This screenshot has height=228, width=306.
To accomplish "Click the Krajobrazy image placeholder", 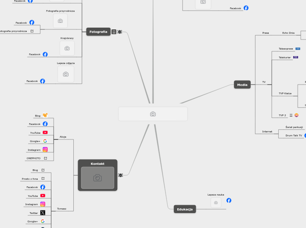I will (x=67, y=48).
